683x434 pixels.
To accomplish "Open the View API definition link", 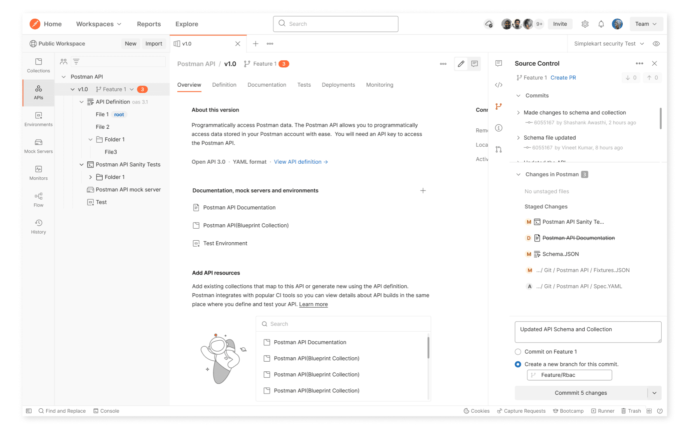I will click(x=301, y=162).
